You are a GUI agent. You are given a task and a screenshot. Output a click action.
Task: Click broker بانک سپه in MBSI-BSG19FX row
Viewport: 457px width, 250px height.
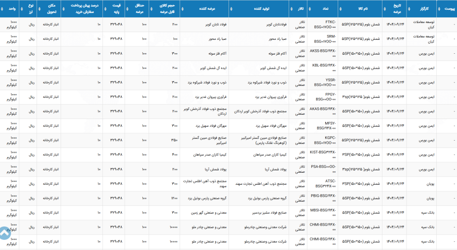pos(428,213)
